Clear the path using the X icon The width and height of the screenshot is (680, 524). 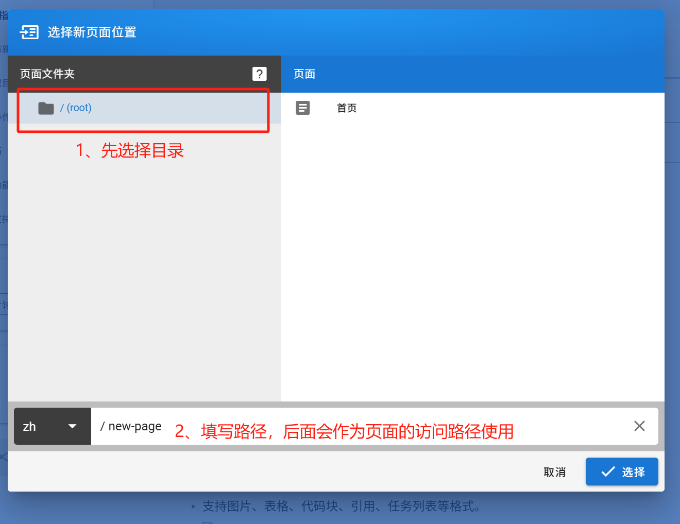[639, 426]
